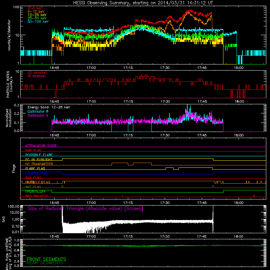
Task: Click the 'FLARE FLAG' label
Action: pos(35,168)
